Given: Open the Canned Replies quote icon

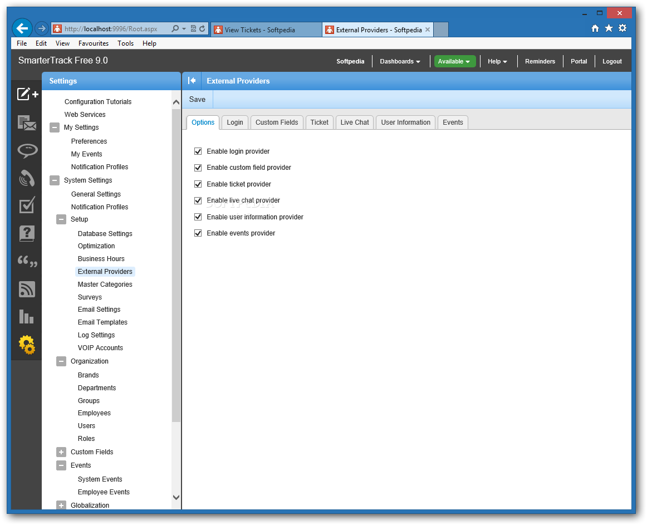Looking at the screenshot, I should tap(27, 261).
